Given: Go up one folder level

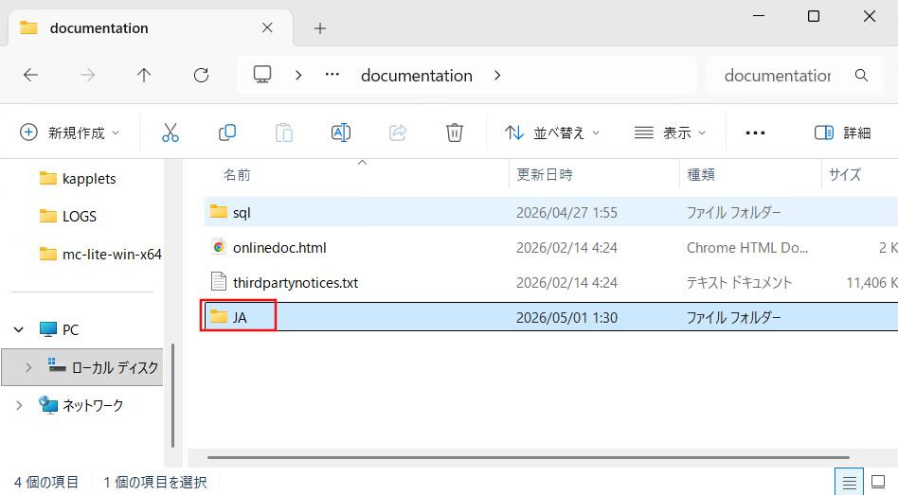Looking at the screenshot, I should (144, 75).
